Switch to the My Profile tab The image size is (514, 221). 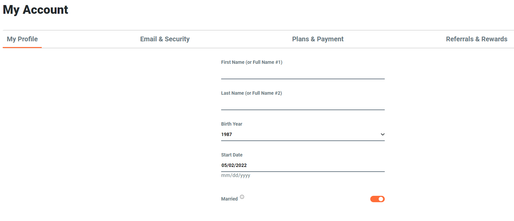[x=22, y=39]
